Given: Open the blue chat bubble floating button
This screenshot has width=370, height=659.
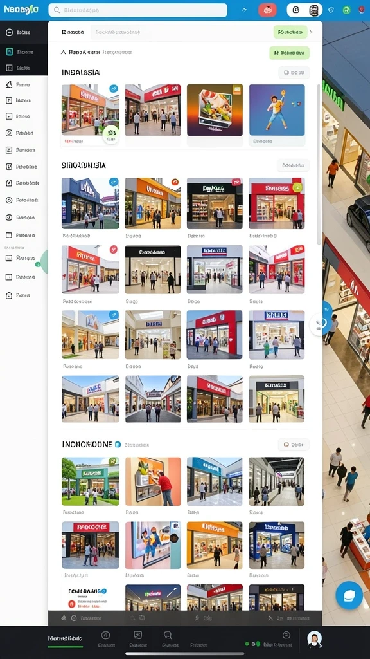Looking at the screenshot, I should click(x=349, y=595).
